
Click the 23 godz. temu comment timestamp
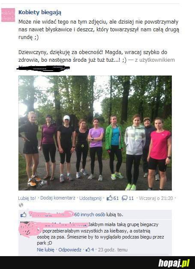(x=113, y=250)
